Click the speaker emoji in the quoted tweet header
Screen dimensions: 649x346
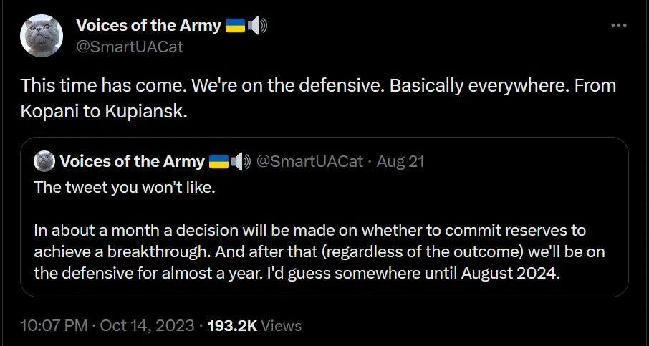point(241,161)
